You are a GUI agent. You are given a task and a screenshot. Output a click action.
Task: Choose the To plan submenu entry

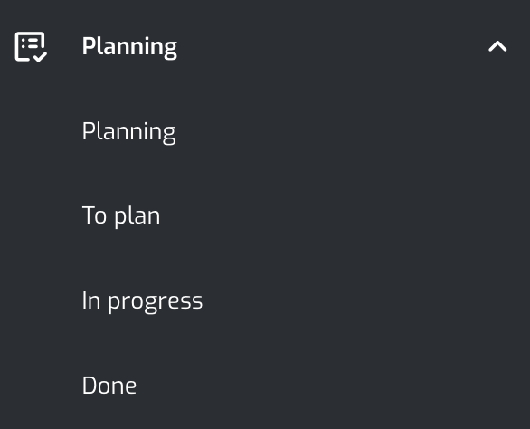121,215
